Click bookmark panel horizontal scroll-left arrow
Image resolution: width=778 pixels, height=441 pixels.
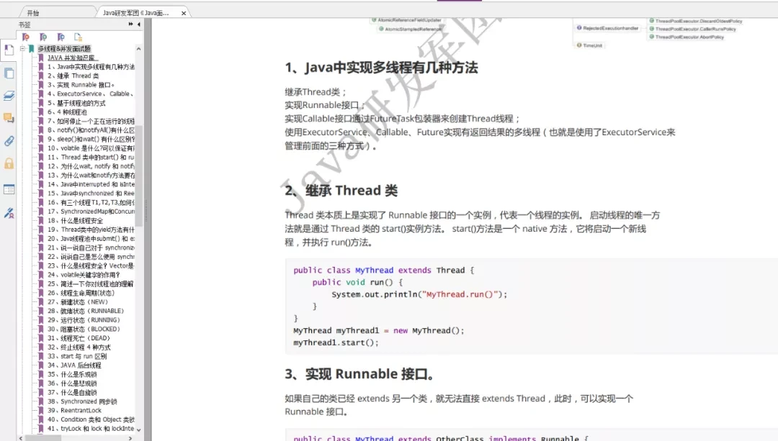coord(20,438)
